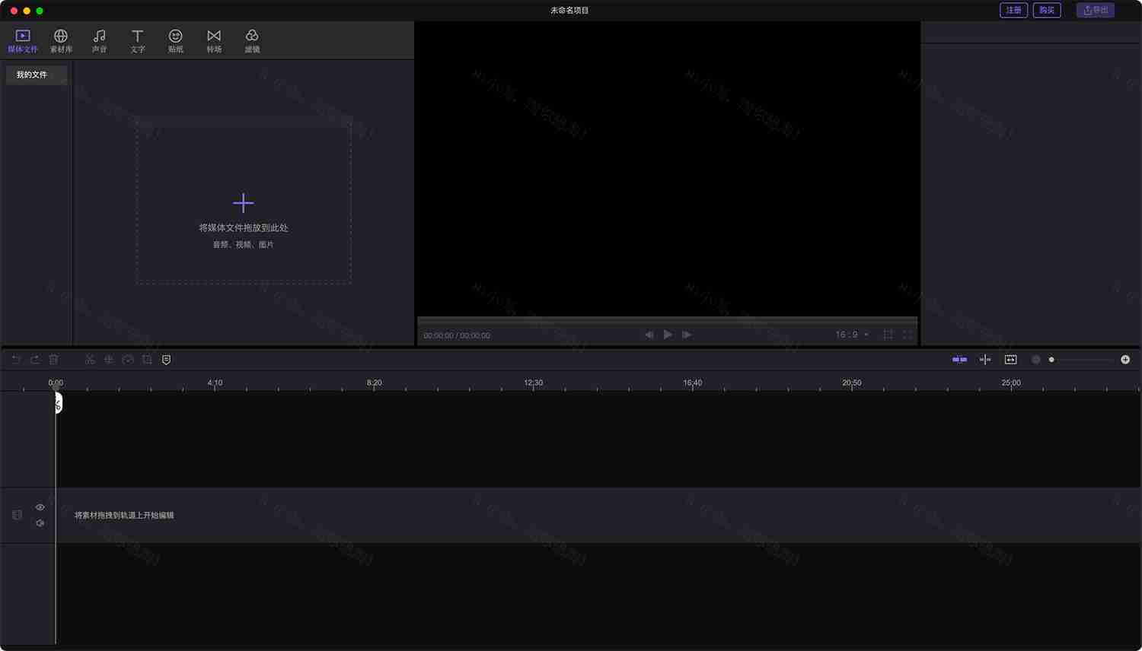Select the 贴纸 stickers panel
Viewport: 1142px width, 651px height.
point(175,40)
